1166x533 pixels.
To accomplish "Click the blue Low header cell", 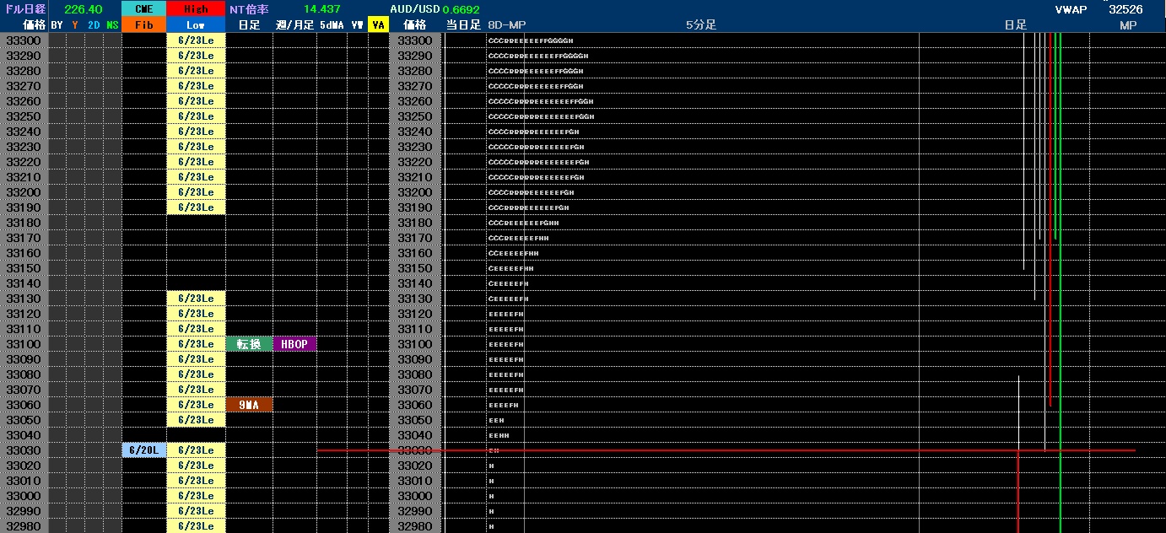I will [x=196, y=24].
